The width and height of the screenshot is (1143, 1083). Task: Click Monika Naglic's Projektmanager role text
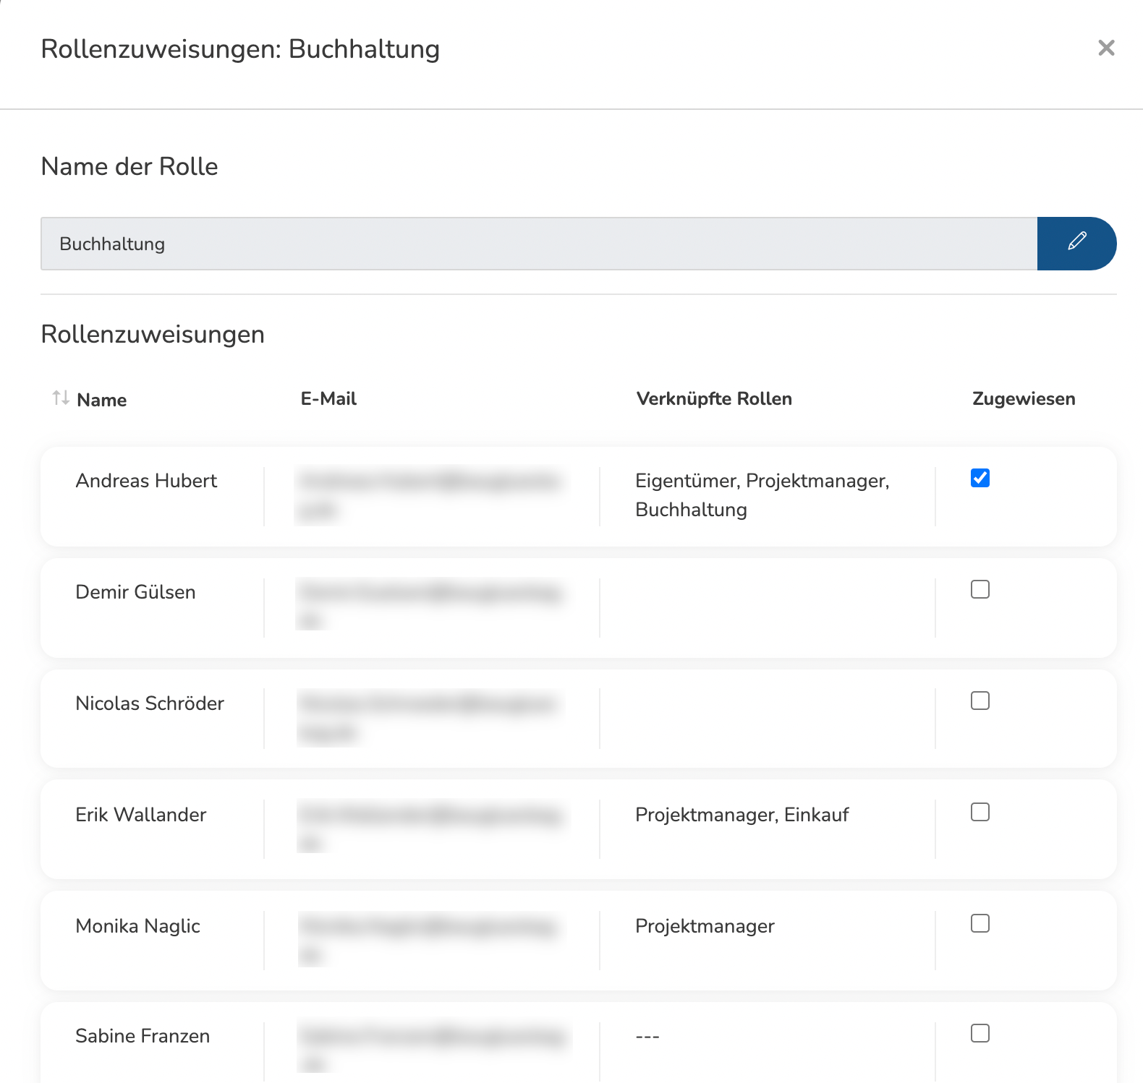pos(705,926)
